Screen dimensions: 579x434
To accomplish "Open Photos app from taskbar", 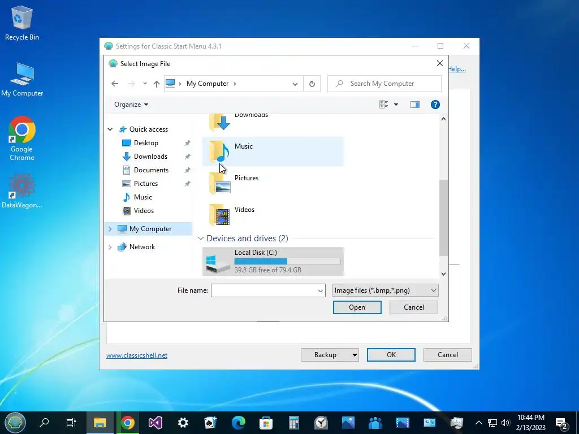I will tap(348, 423).
